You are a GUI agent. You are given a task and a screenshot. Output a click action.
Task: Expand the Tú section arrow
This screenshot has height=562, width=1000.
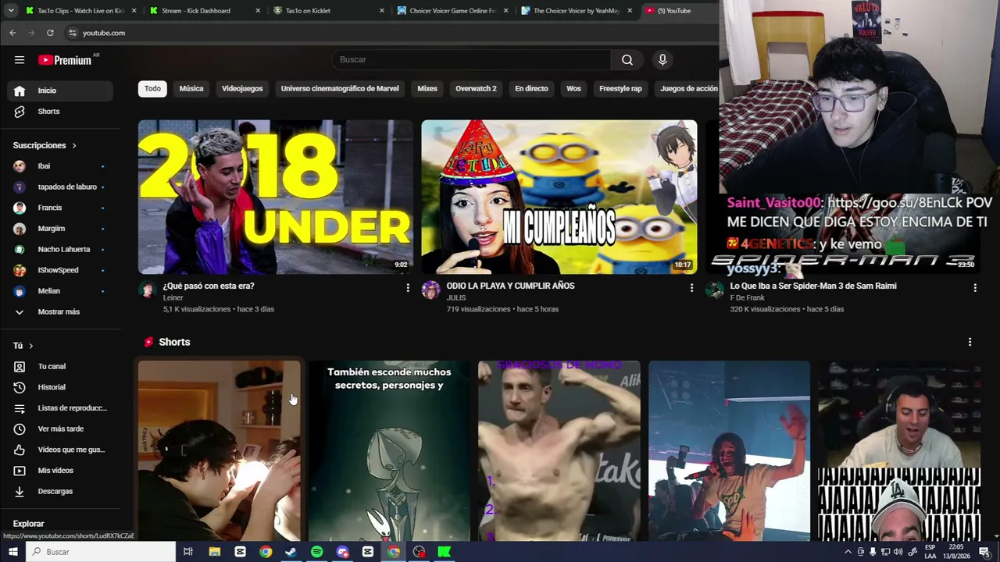click(x=30, y=346)
